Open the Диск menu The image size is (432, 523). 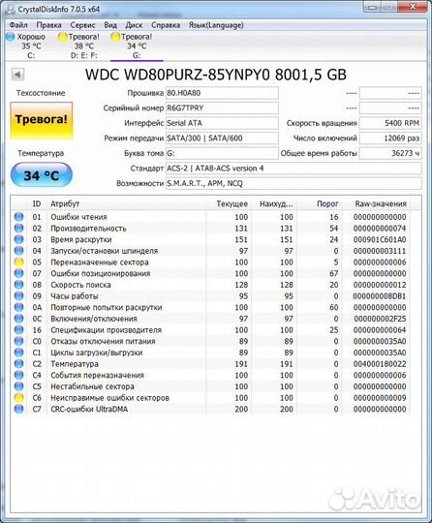(134, 25)
